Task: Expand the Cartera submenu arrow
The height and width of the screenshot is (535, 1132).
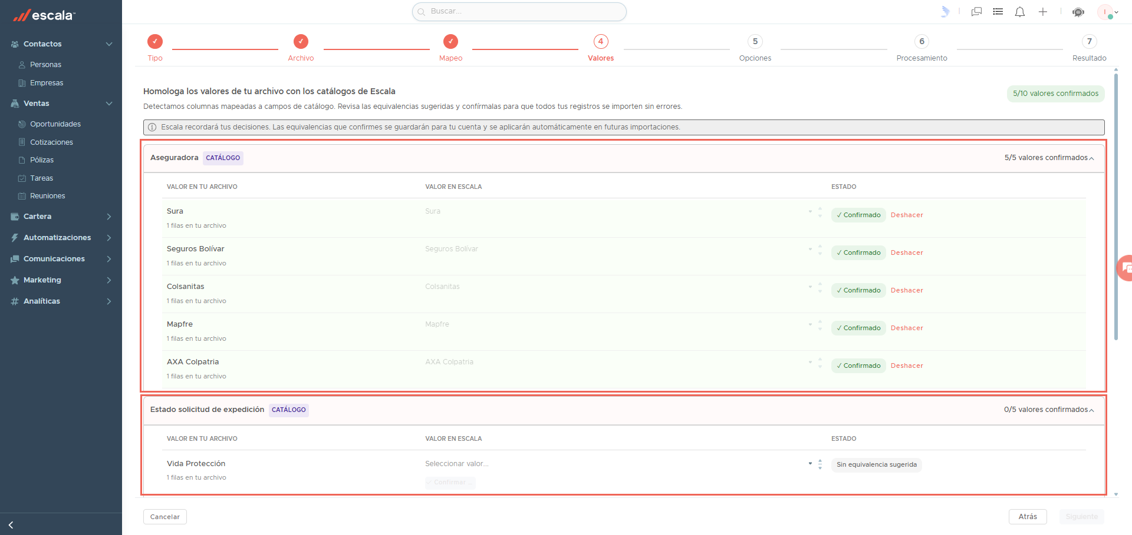Action: click(109, 217)
